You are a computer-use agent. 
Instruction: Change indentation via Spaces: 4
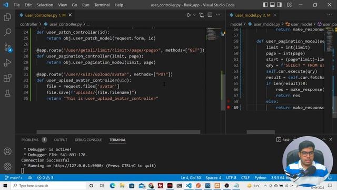point(213,178)
